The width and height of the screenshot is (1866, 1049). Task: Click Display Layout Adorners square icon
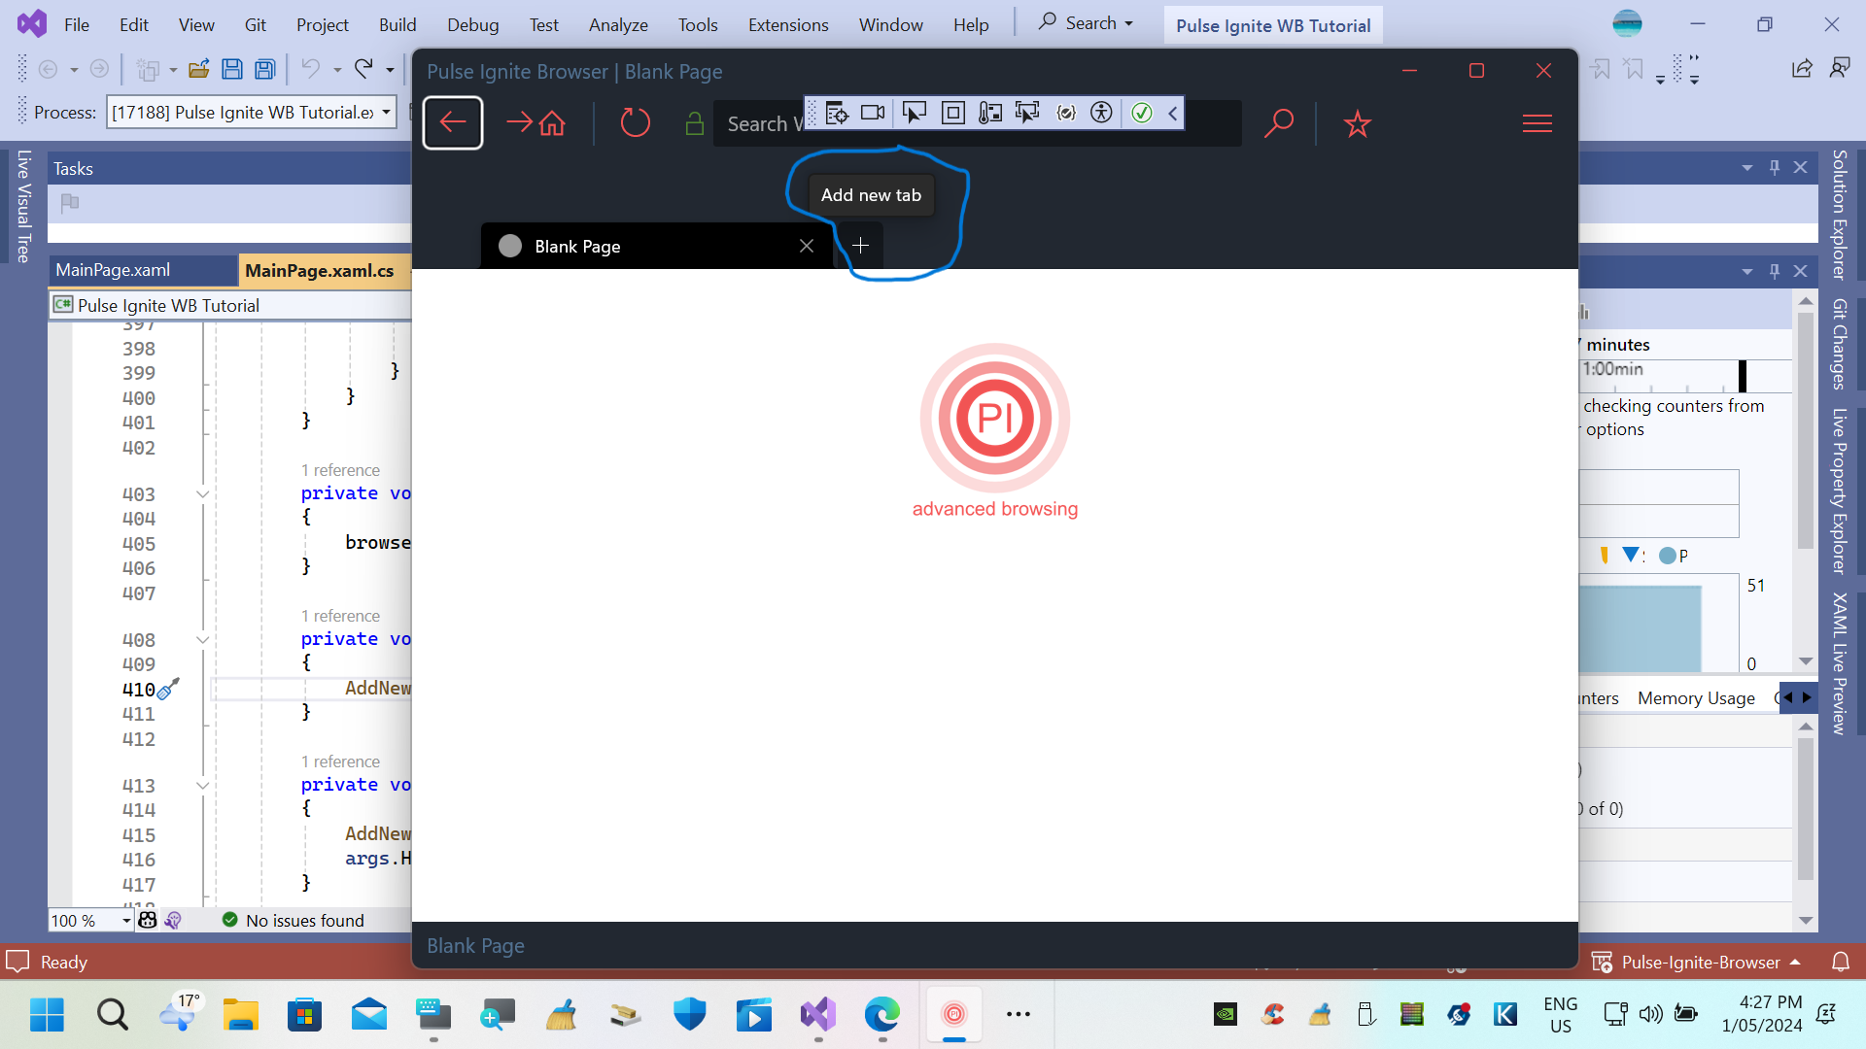pos(953,114)
